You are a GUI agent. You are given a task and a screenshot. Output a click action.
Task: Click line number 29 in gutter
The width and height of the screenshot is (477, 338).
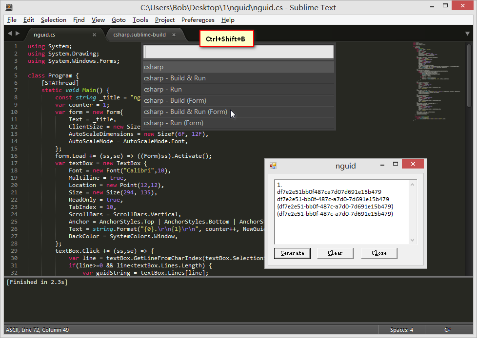tap(14, 251)
